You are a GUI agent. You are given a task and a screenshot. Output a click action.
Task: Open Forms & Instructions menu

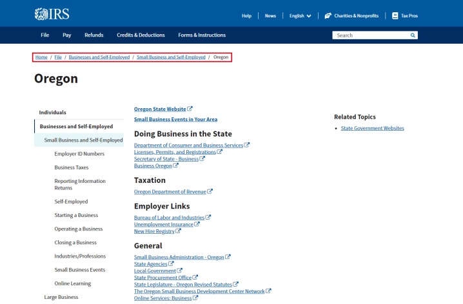pyautogui.click(x=202, y=35)
